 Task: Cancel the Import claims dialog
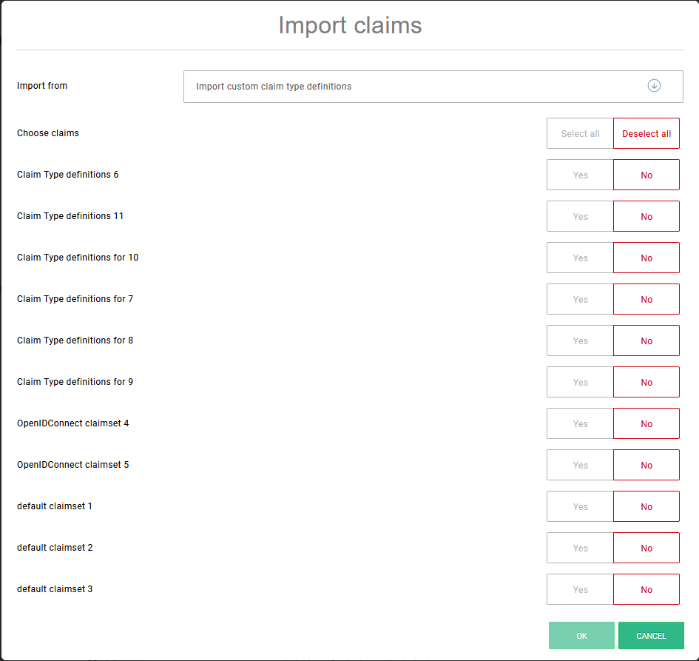coord(651,636)
